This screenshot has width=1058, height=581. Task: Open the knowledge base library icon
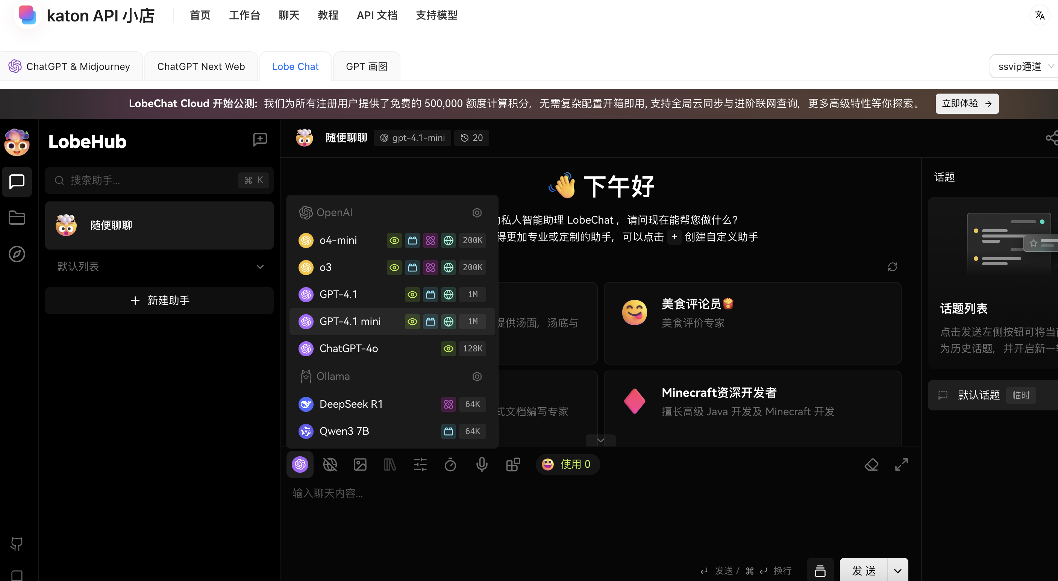point(390,464)
